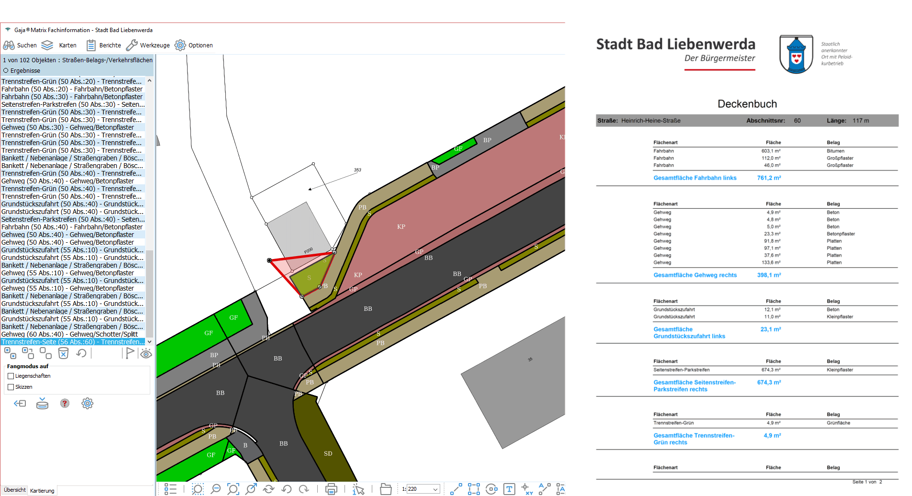Click the info pointer tool icon
This screenshot has width=912, height=496.
[x=358, y=489]
